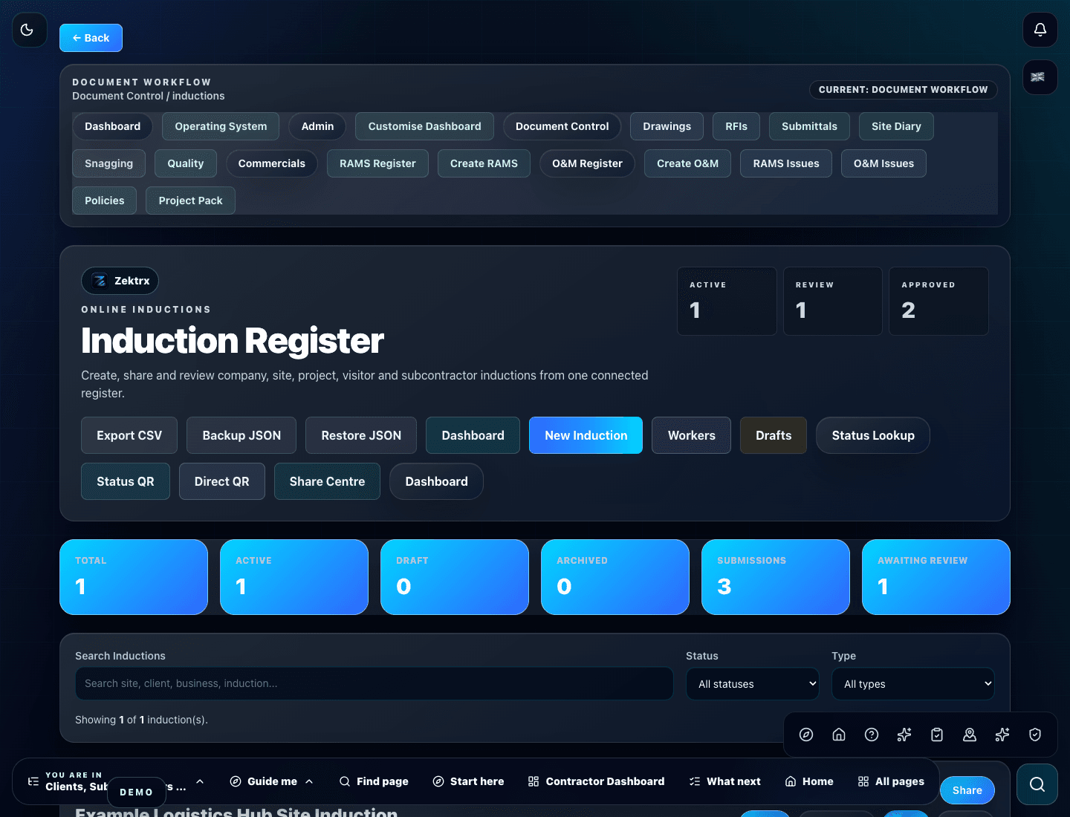
Task: Open the RFIs tab
Action: [x=736, y=126]
